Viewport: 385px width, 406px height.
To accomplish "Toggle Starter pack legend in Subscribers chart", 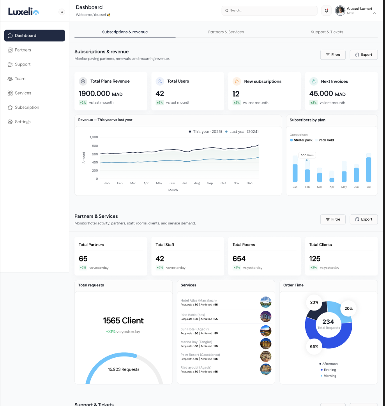I will click(x=301, y=140).
